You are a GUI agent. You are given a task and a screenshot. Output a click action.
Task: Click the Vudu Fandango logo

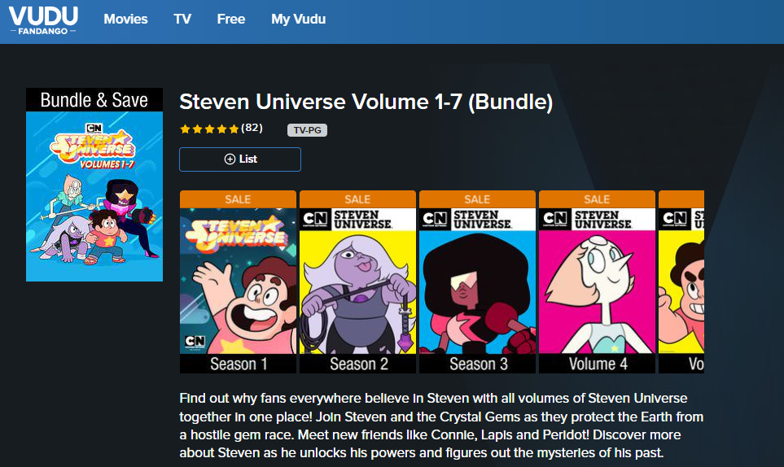[x=43, y=20]
